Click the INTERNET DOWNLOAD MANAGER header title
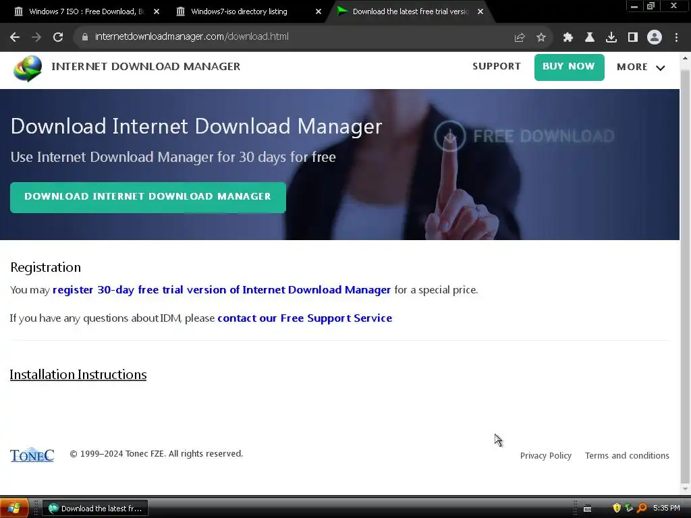 (146, 67)
